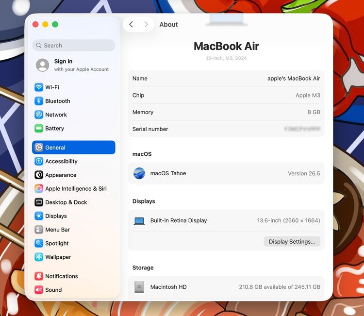This screenshot has height=316, width=364.
Task: Close the settings window with red button
Action: [x=35, y=24]
